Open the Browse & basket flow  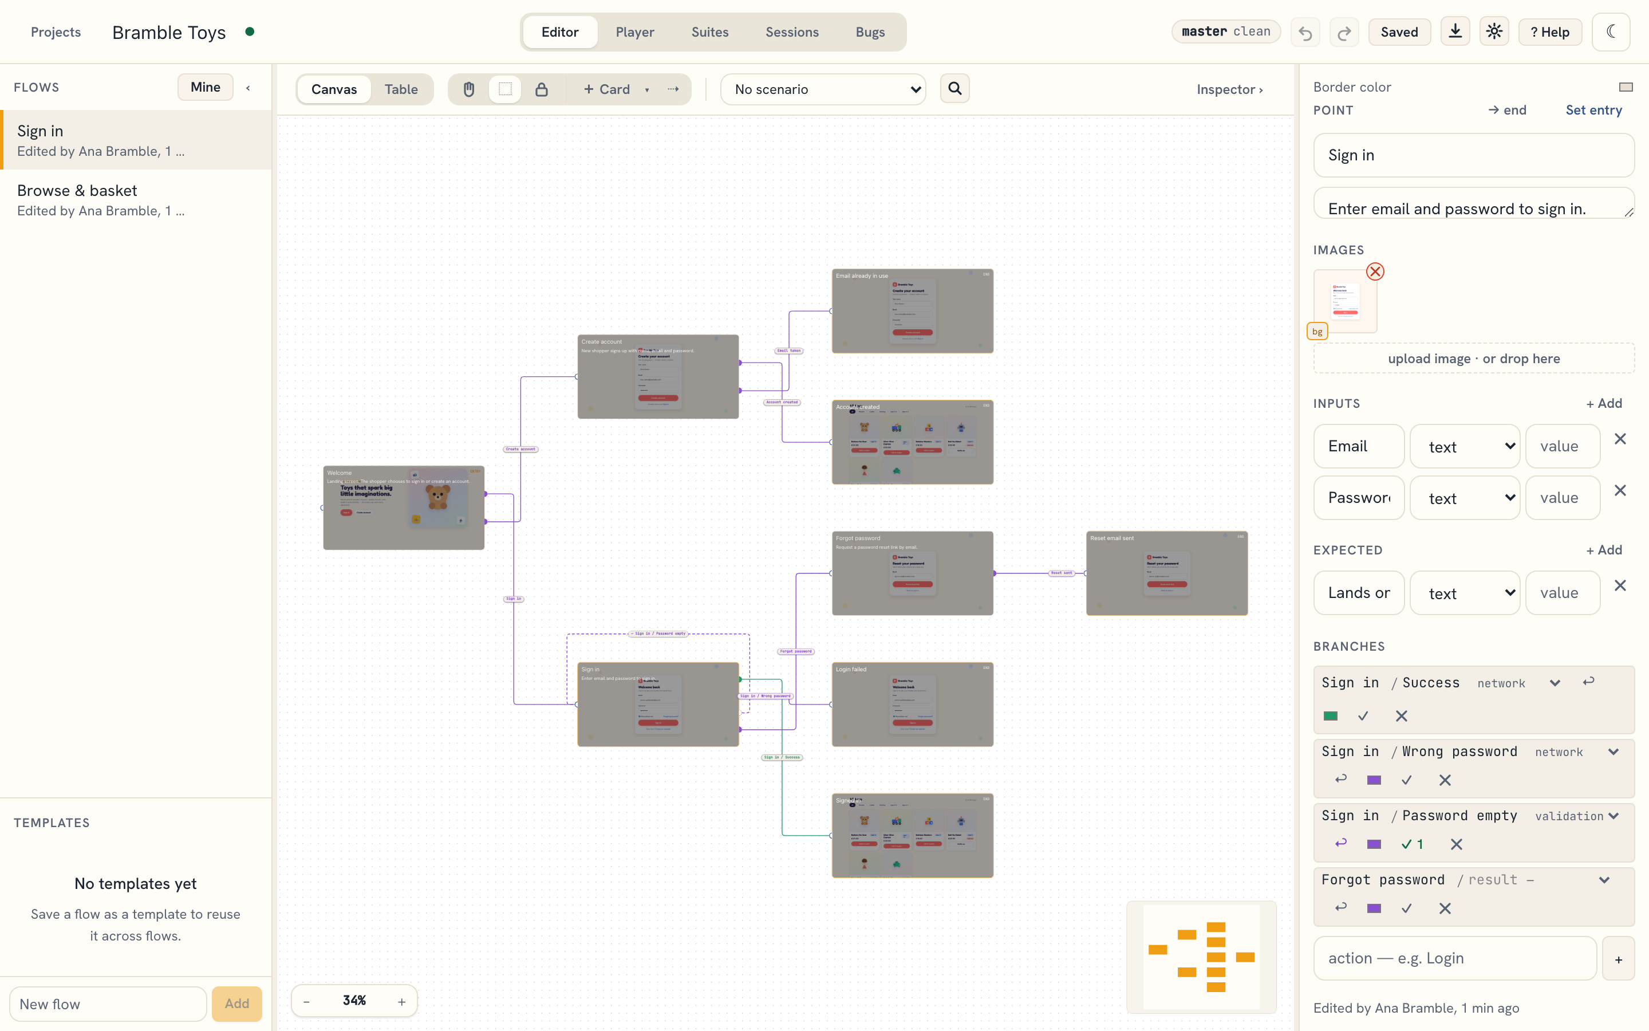click(136, 200)
